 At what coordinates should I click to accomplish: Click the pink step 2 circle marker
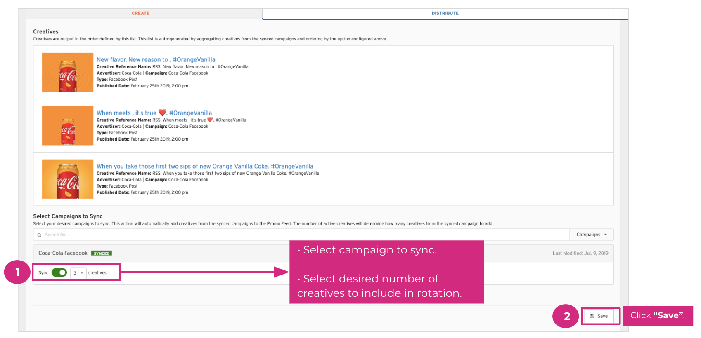[x=566, y=316]
